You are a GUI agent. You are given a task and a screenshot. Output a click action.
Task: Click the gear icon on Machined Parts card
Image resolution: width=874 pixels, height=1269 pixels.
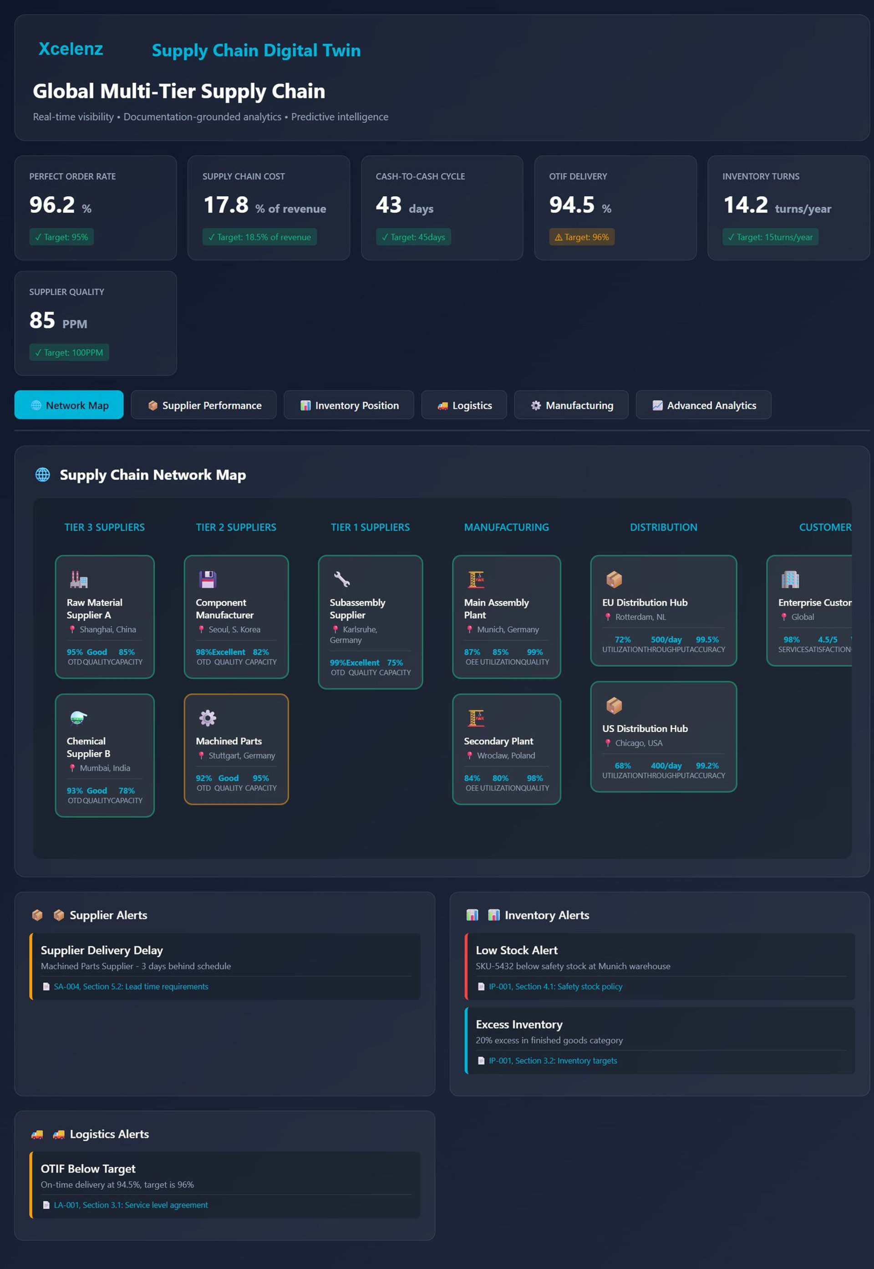(x=208, y=718)
